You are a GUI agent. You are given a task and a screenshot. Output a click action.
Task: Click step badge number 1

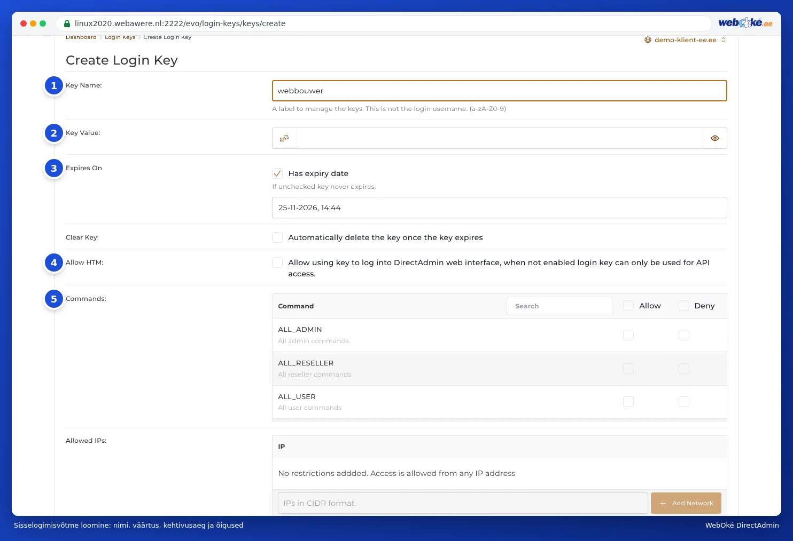click(x=54, y=85)
